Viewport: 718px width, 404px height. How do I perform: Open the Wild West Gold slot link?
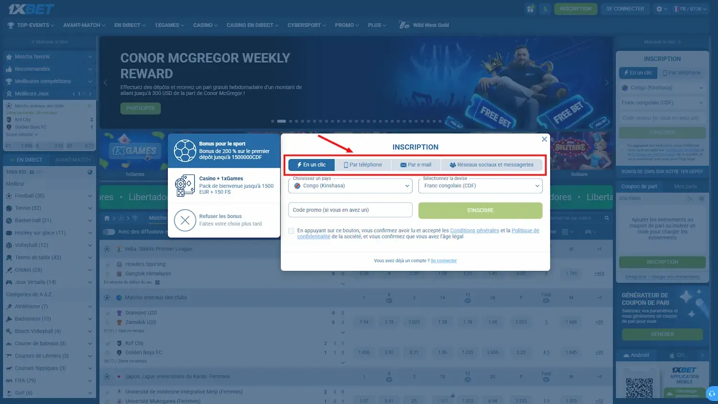(424, 25)
